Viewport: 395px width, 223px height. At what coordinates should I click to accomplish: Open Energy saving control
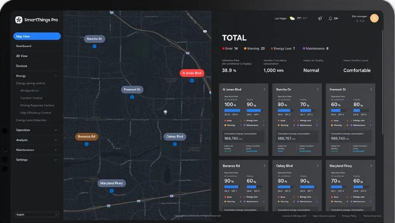[30, 83]
